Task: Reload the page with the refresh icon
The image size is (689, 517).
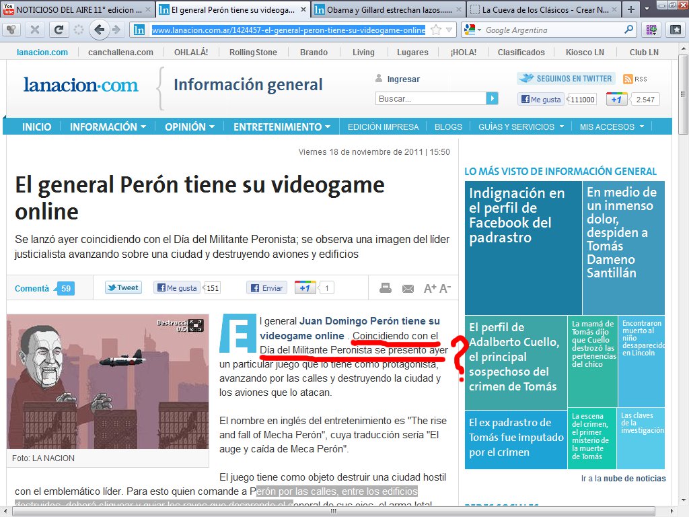Action: pos(59,30)
